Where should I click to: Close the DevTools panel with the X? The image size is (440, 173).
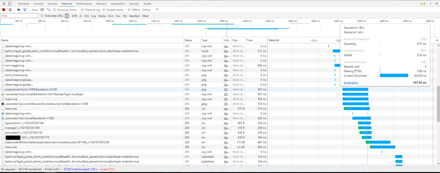(x=436, y=4)
